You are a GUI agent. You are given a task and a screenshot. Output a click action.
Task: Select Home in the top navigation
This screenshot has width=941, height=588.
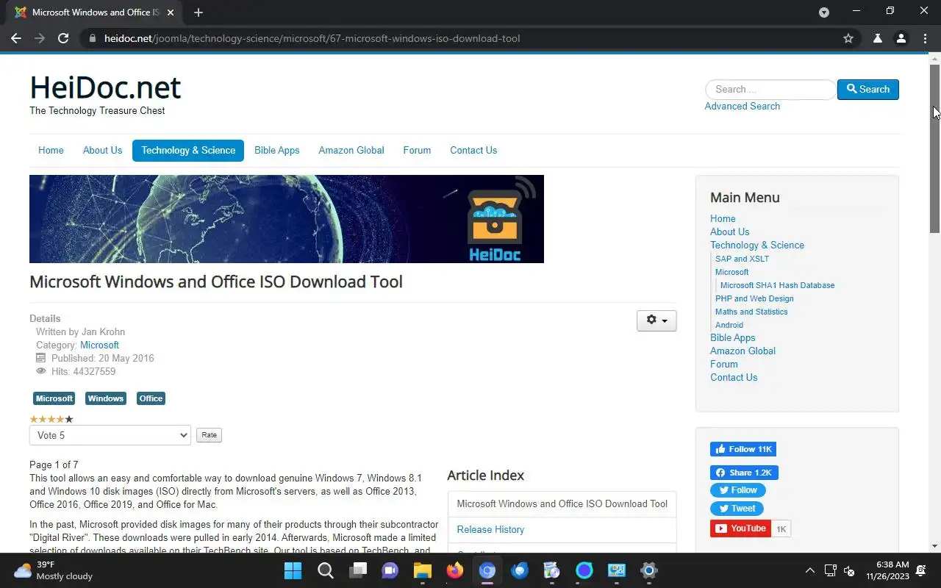51,150
